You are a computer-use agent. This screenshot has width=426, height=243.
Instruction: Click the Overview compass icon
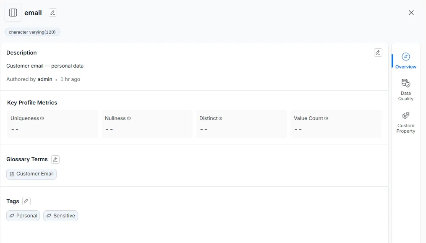coord(405,57)
